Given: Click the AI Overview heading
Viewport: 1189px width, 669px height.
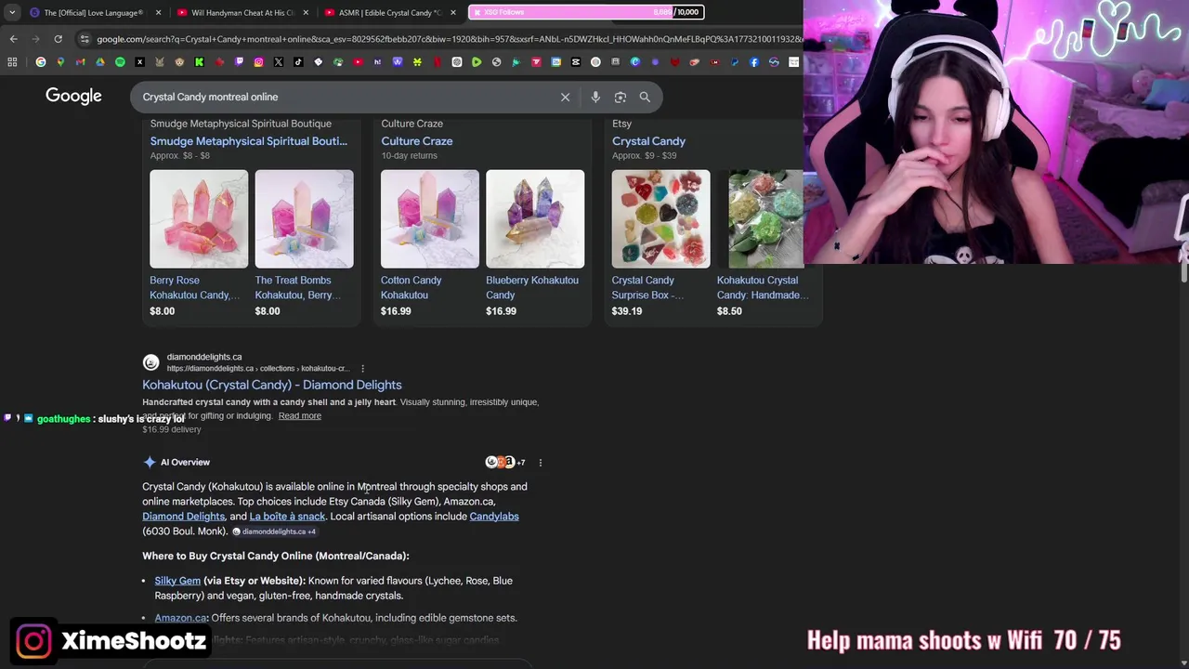Looking at the screenshot, I should pos(185,462).
